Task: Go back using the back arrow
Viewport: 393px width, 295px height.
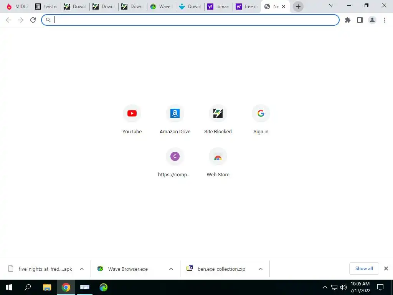Action: (8, 20)
